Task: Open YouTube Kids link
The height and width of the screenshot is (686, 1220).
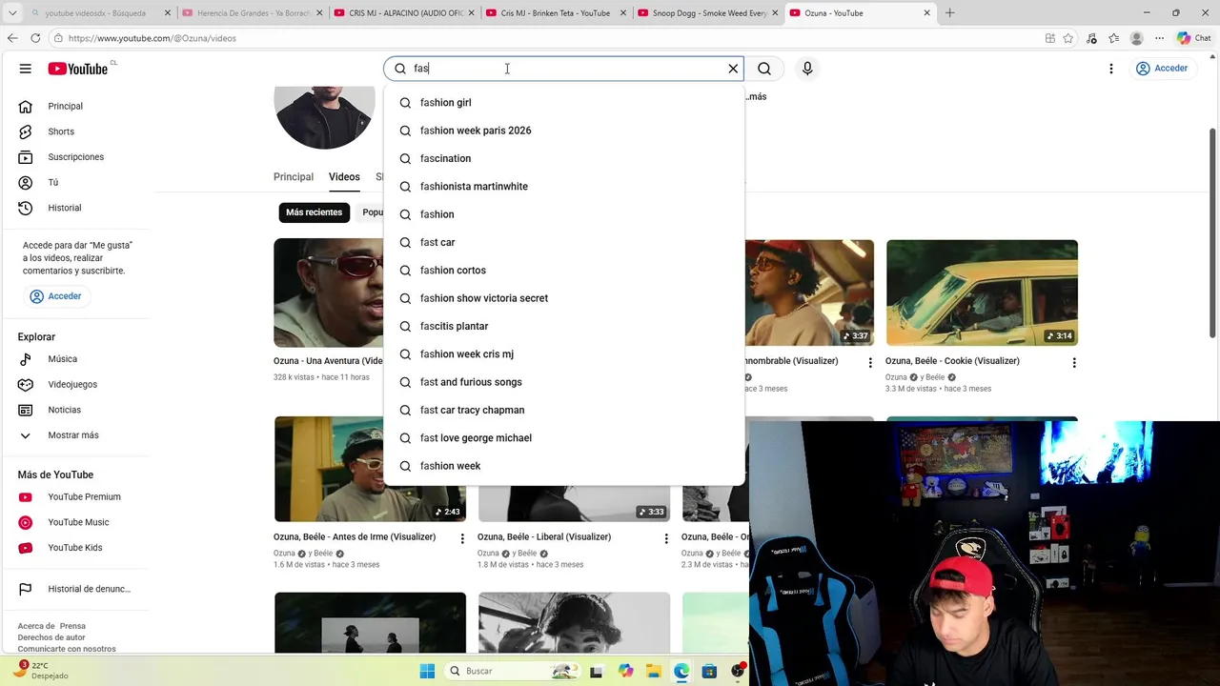Action: pos(76,548)
